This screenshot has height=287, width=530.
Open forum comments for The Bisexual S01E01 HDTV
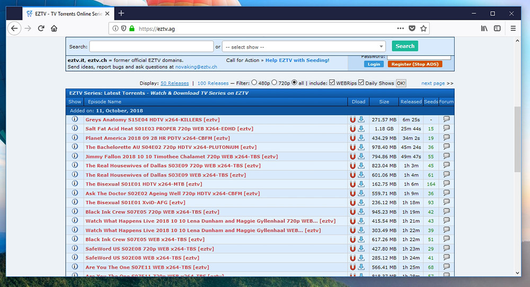[446, 184]
